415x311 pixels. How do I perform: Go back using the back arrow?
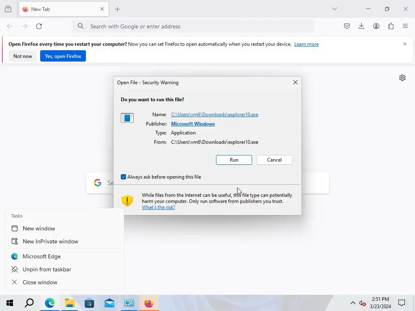(10, 26)
